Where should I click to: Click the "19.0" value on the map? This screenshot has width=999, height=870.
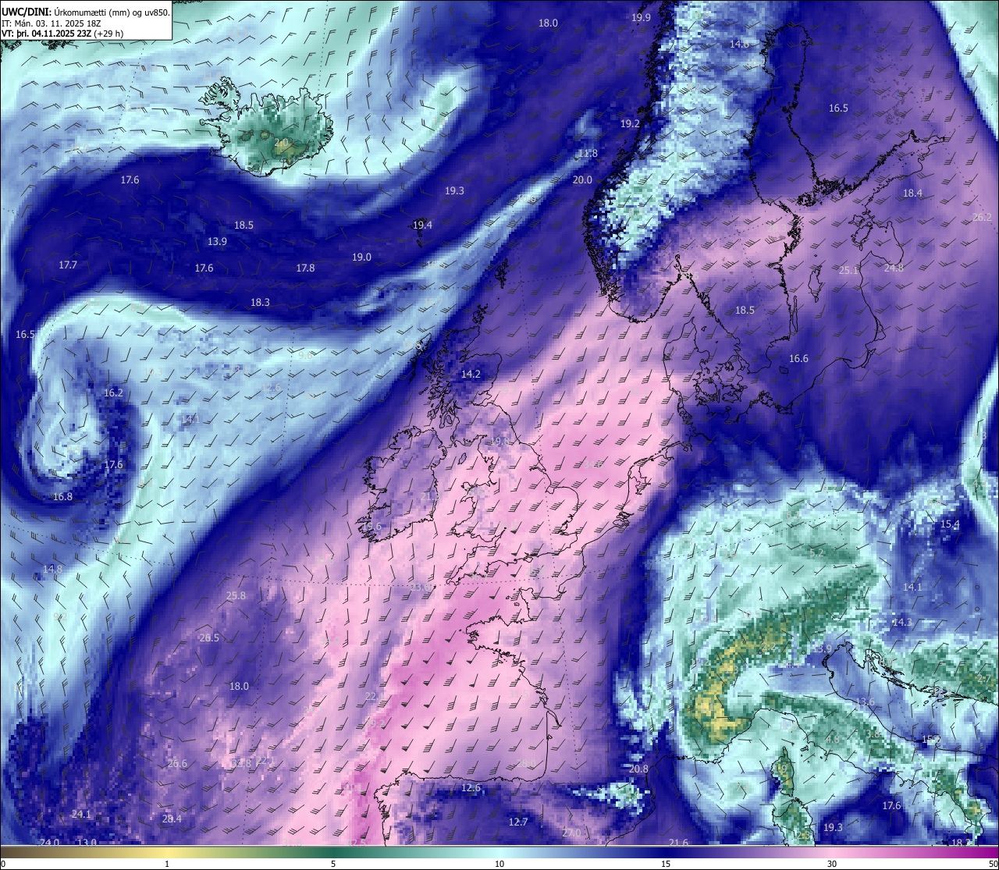361,257
